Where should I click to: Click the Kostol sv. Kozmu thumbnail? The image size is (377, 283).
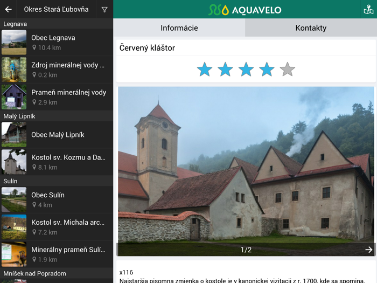[x=14, y=162]
